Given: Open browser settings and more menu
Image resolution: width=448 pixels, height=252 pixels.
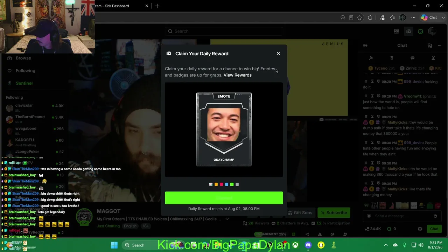Looking at the screenshot, I should pos(413,17).
